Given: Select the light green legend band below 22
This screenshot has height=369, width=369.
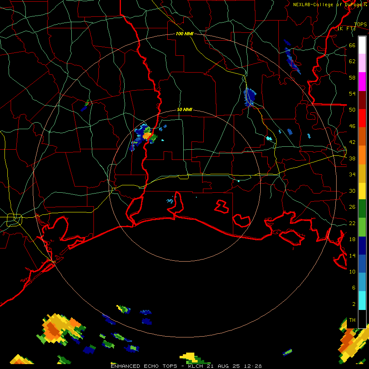Looking at the screenshot, I should pos(362,227).
